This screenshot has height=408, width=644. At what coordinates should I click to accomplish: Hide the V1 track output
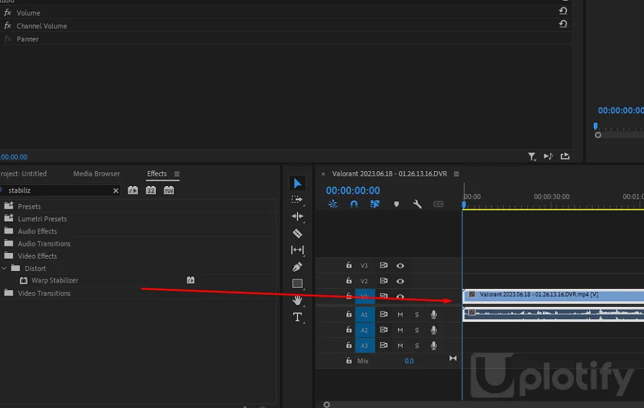pos(400,297)
